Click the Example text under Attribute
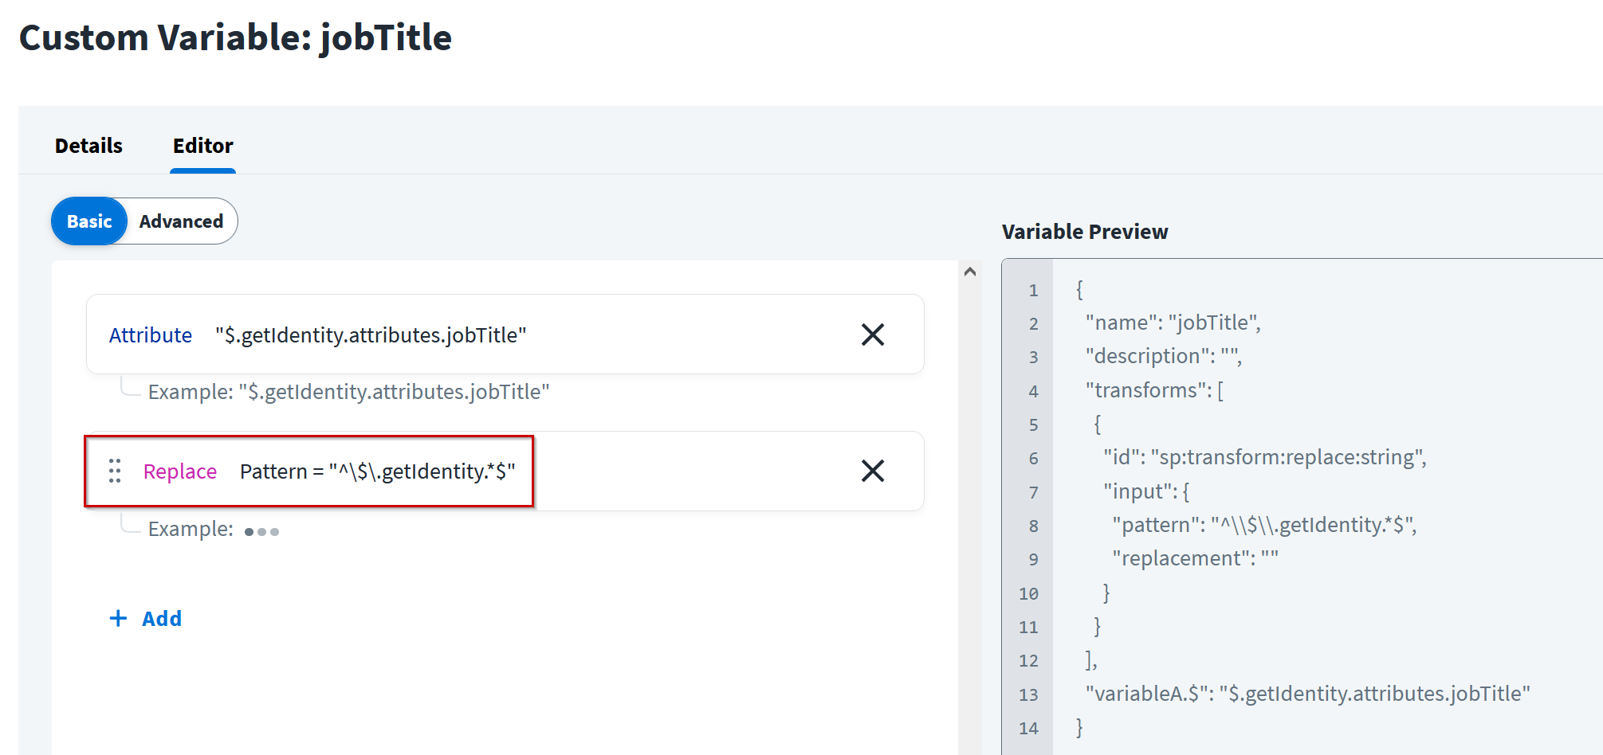Image resolution: width=1603 pixels, height=755 pixels. (x=348, y=392)
